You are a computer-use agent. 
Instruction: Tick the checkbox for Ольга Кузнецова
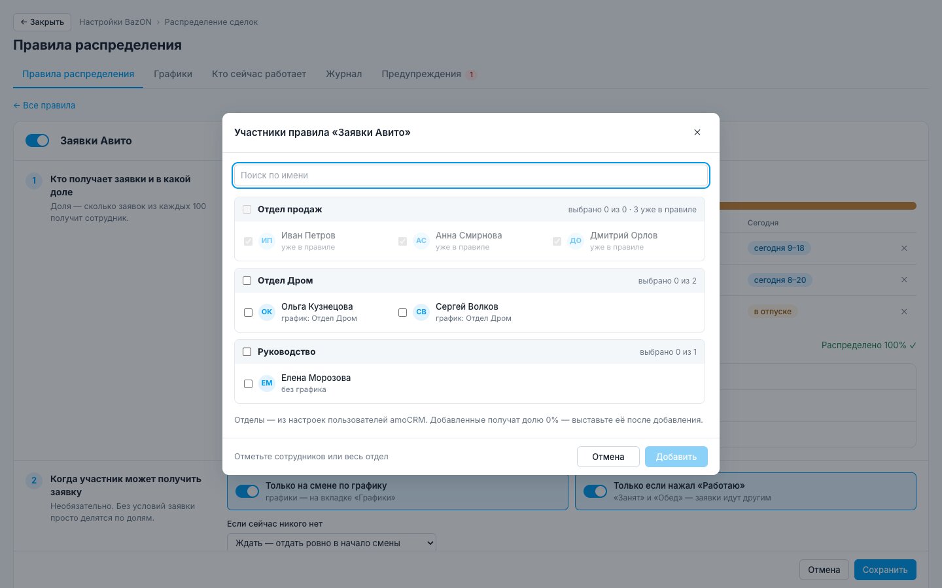(249, 312)
